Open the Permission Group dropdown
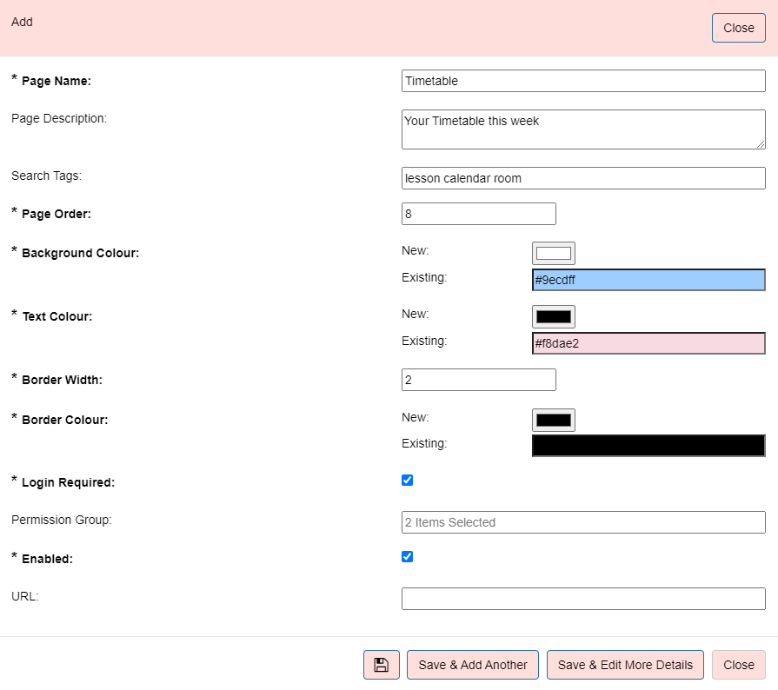 point(583,522)
